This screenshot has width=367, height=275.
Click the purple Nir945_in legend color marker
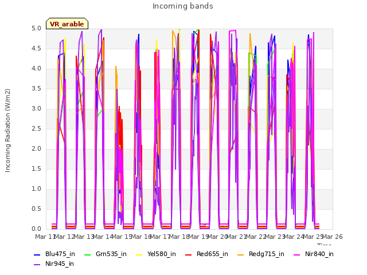coord(37,265)
